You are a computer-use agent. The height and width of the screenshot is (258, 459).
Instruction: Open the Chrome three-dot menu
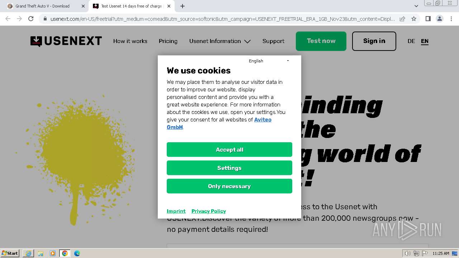[x=451, y=19]
